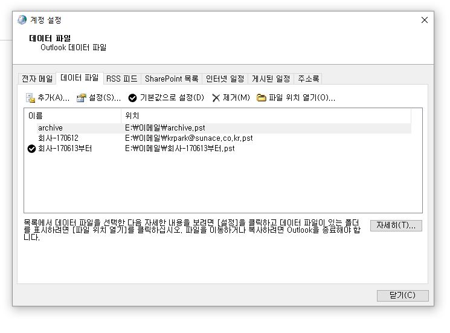Viewport: 450px width, 333px height.
Task: Click the Account Settings globe icon in title bar
Action: (x=22, y=20)
